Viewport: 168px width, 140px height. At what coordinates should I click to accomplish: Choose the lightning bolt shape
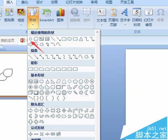coord(75,93)
